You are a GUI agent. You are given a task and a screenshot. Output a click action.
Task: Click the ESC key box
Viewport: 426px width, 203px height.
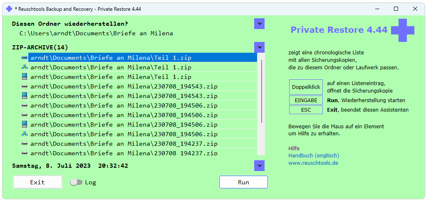tap(306, 110)
